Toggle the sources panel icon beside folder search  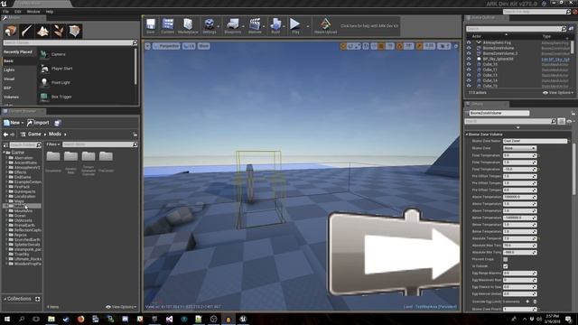(5, 145)
